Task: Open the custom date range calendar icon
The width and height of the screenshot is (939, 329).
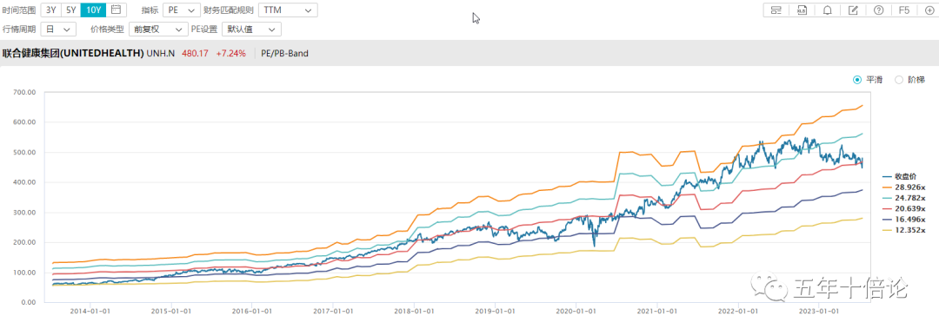Action: tap(117, 10)
